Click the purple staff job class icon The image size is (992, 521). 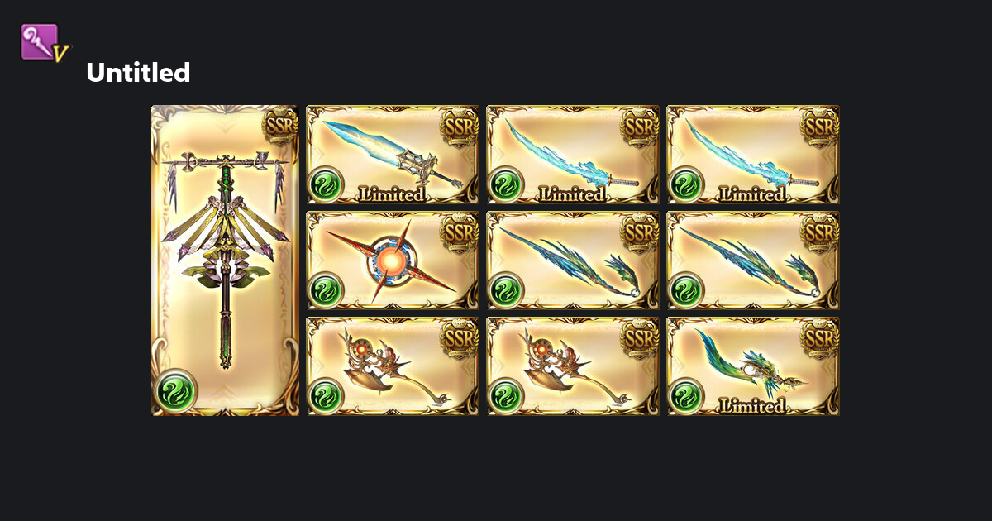44,42
